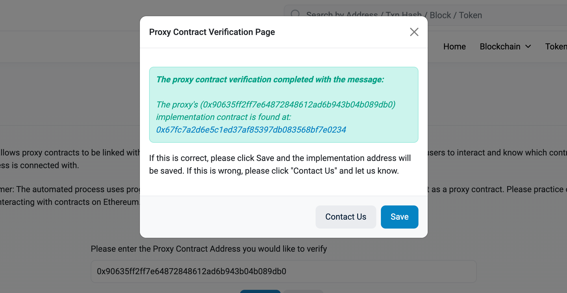567x293 pixels.
Task: Open the Tokens menu item
Action: click(556, 47)
